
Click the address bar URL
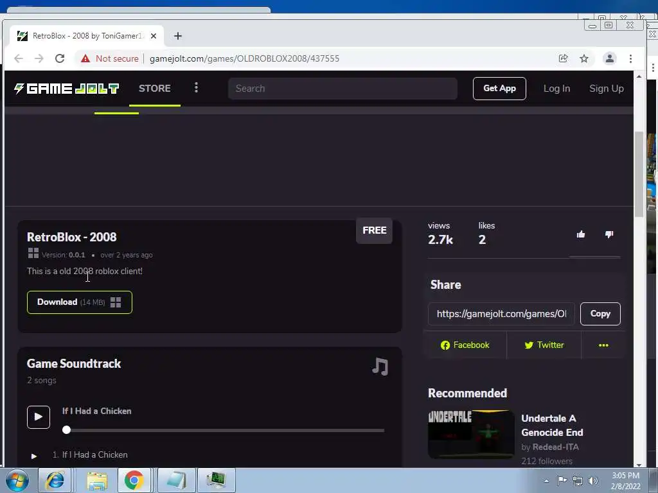coord(244,58)
